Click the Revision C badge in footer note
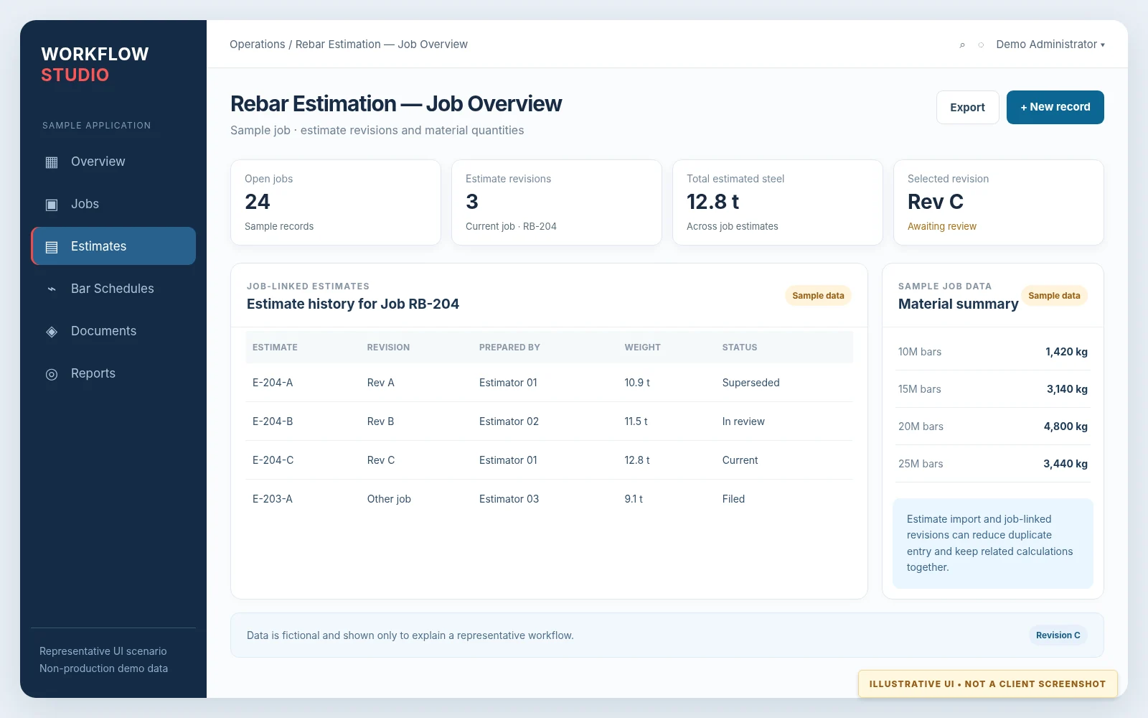1148x718 pixels. coord(1058,635)
